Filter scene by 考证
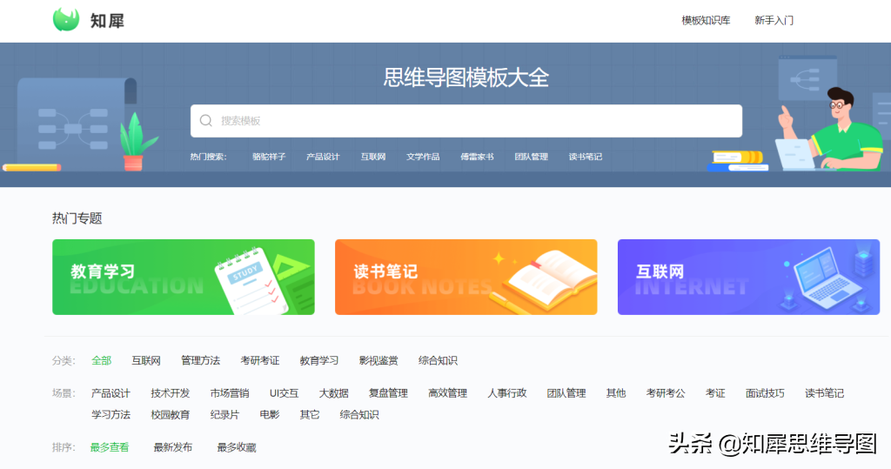 click(x=715, y=392)
